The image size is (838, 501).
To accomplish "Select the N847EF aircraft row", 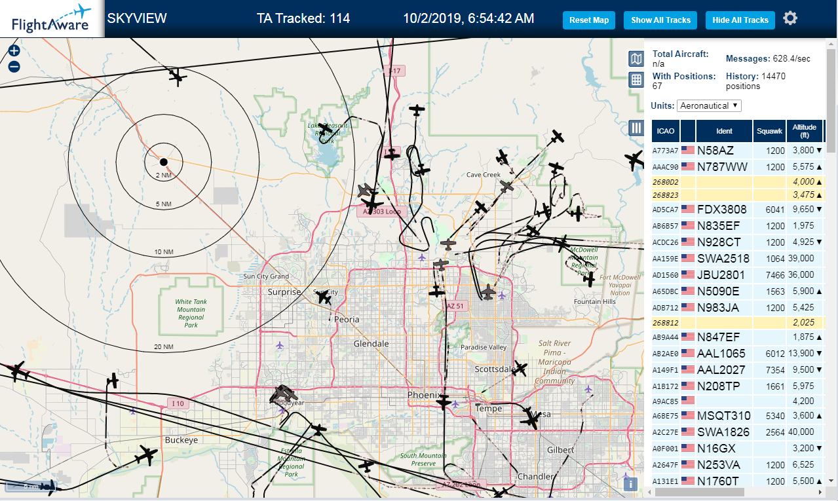I will [x=737, y=337].
